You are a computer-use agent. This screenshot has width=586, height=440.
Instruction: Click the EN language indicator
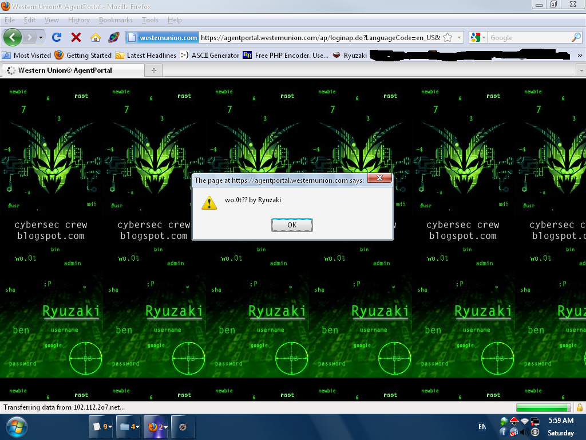(482, 426)
